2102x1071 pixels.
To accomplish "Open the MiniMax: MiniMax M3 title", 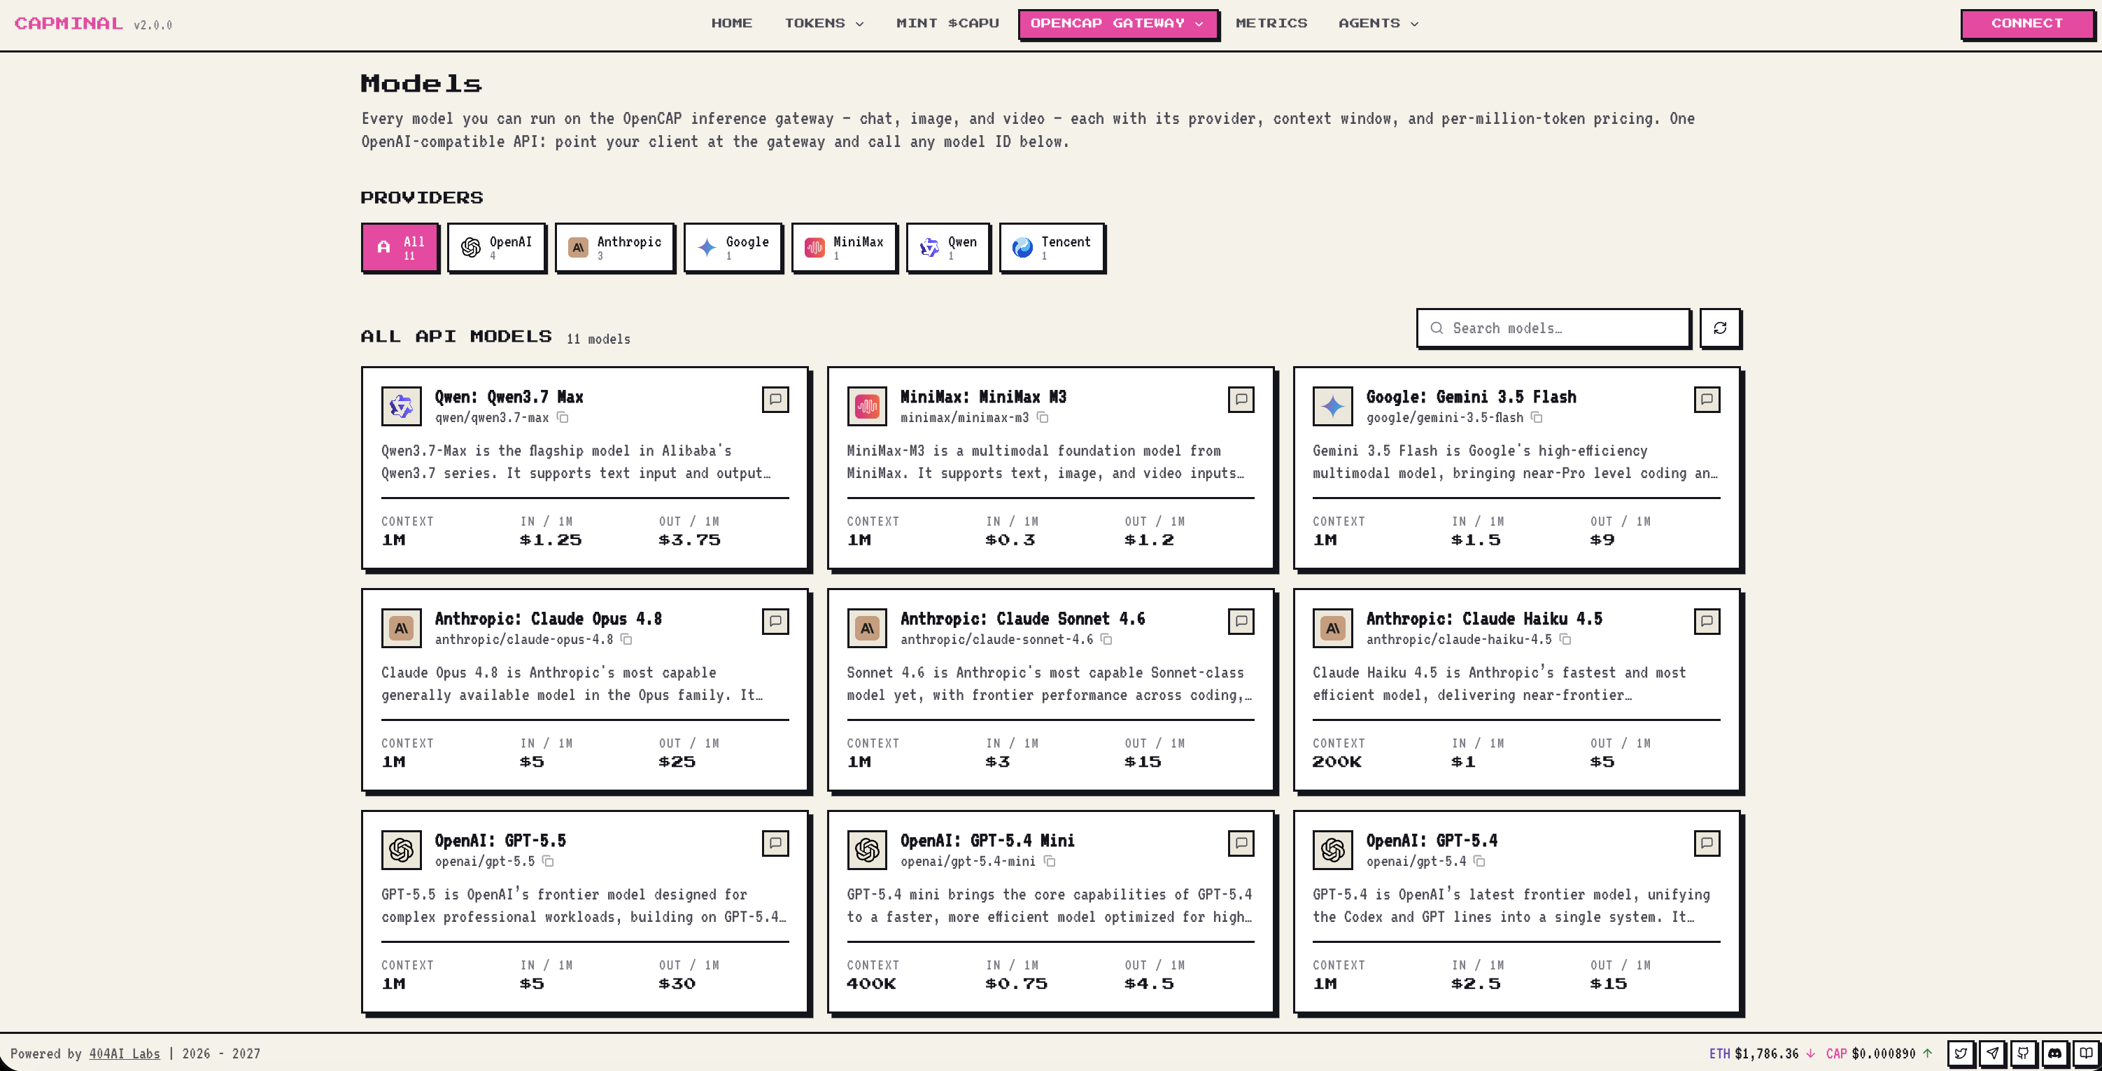I will tap(982, 397).
